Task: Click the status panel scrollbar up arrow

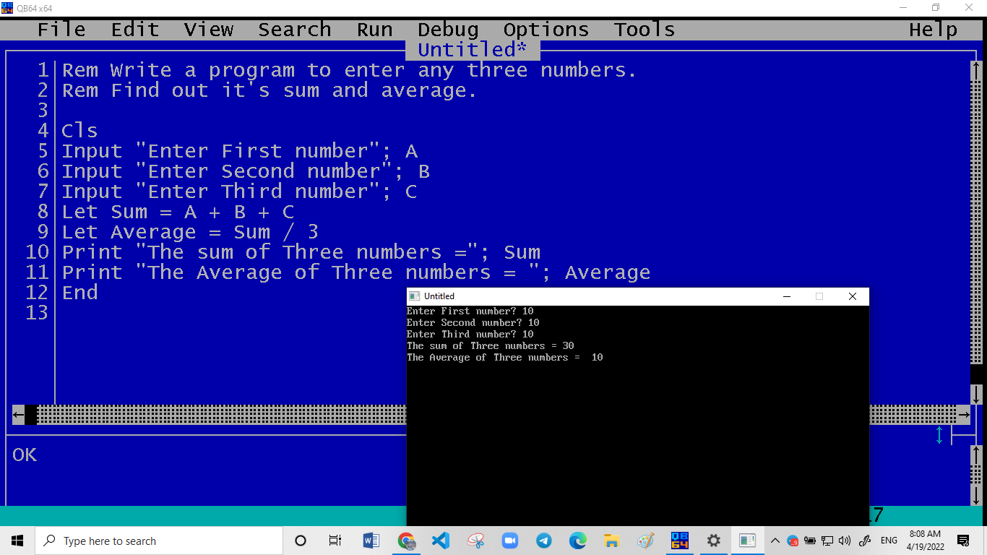Action: 976,455
